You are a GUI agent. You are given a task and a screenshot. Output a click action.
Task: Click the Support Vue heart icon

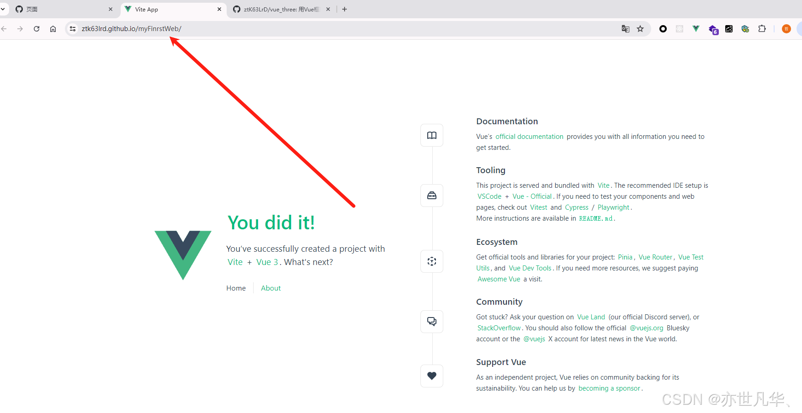pyautogui.click(x=432, y=376)
